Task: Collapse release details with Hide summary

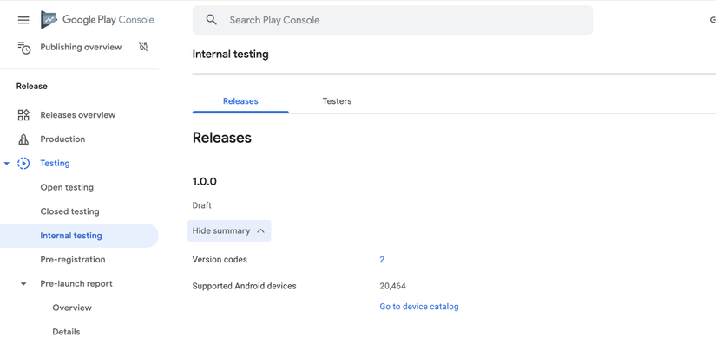Action: [229, 230]
